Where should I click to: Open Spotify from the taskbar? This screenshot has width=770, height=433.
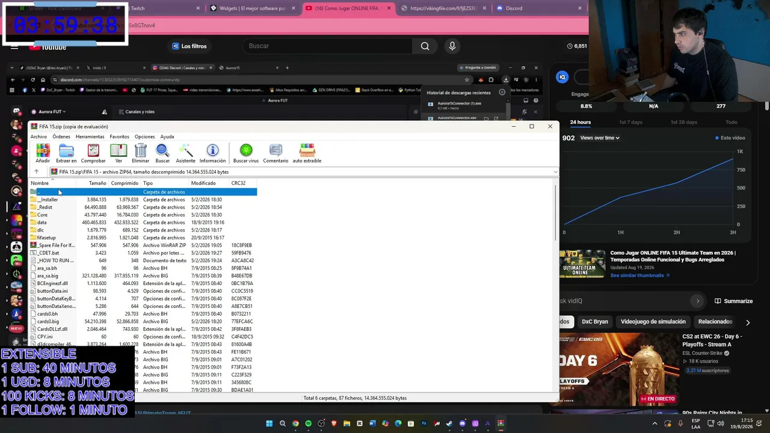click(308, 423)
